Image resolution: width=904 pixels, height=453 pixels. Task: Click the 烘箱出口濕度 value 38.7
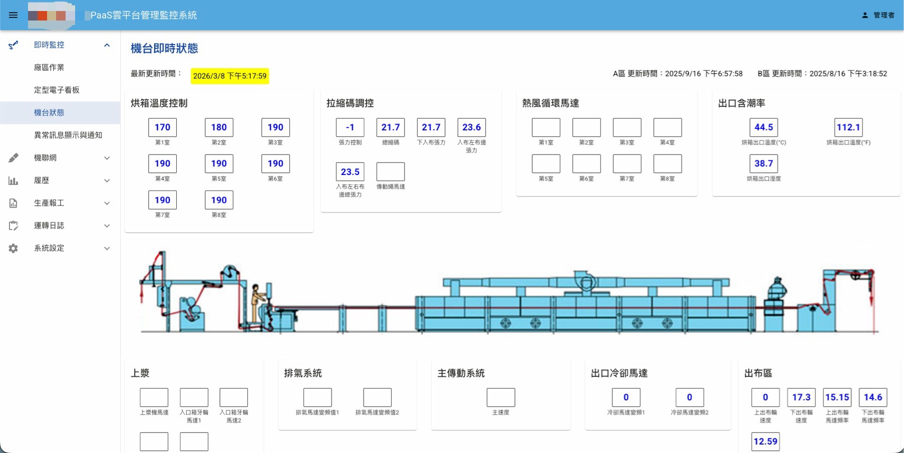(x=764, y=163)
